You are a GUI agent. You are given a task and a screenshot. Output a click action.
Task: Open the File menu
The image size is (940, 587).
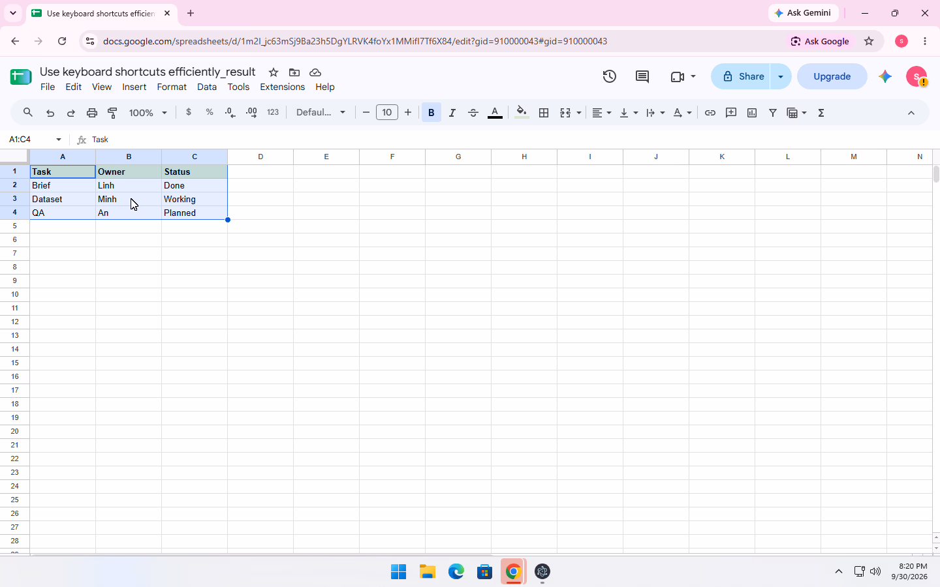tap(48, 87)
